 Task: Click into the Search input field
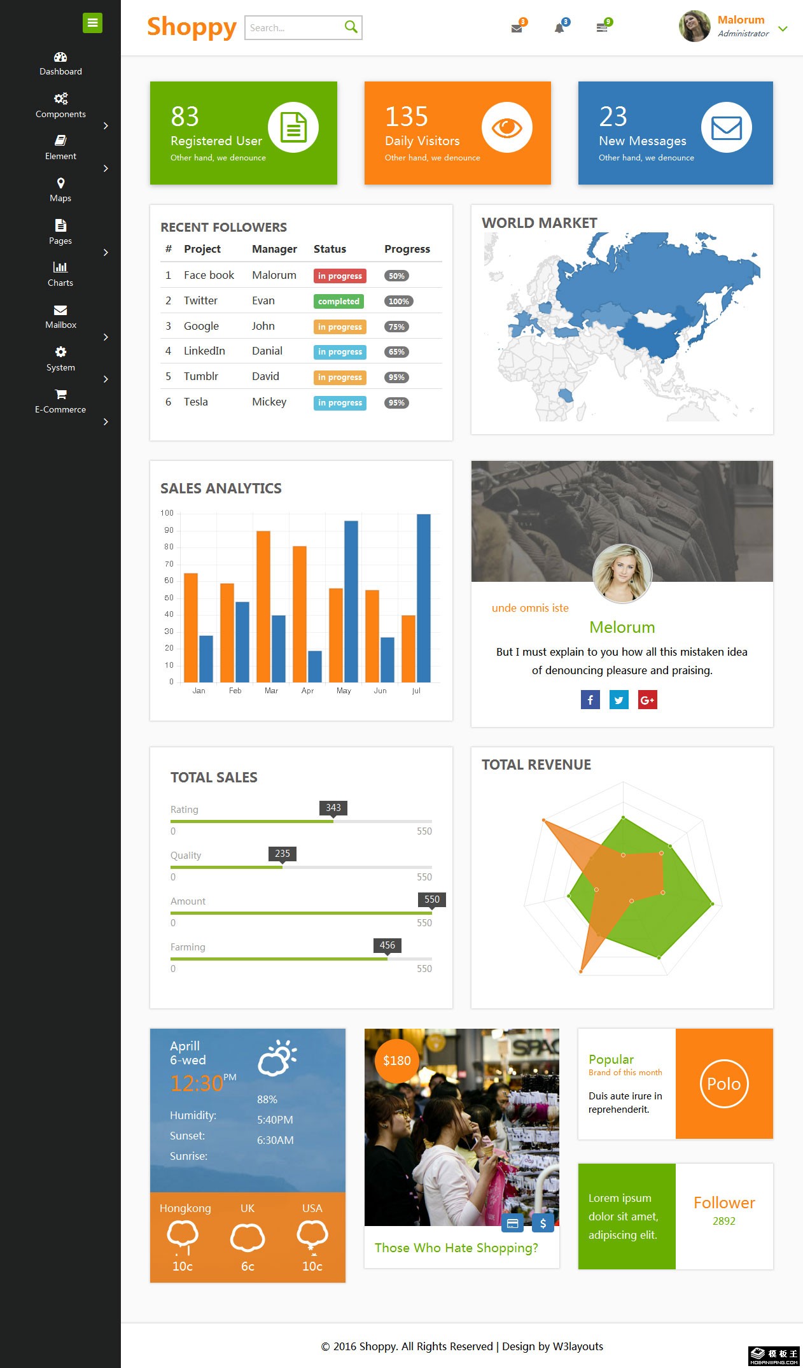click(x=293, y=28)
